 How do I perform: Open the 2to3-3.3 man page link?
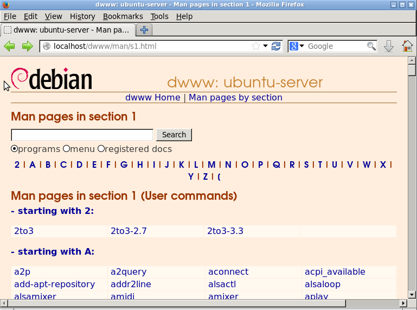pos(225,231)
